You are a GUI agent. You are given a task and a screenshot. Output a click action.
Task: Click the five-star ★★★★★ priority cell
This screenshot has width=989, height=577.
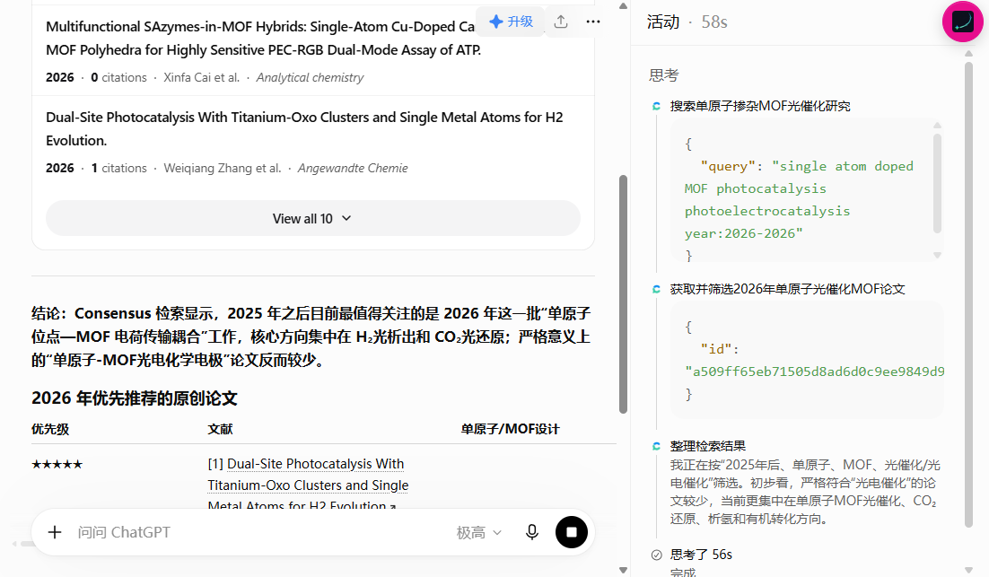57,465
